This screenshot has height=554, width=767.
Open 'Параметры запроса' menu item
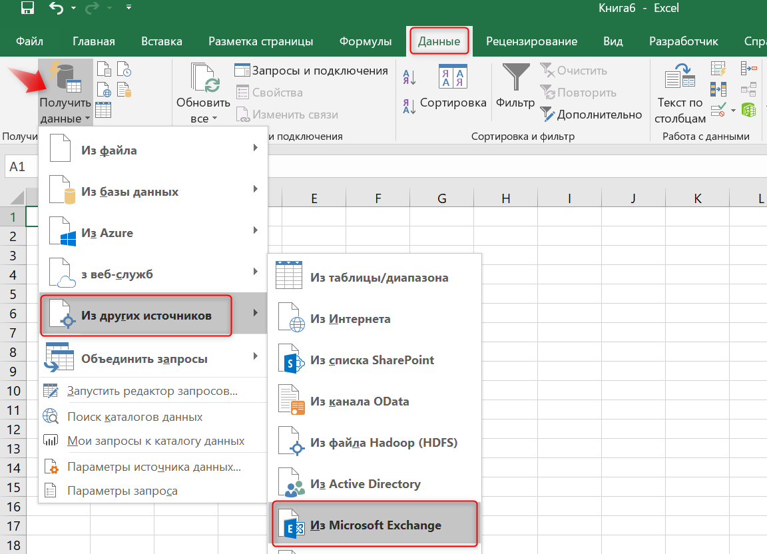153,490
